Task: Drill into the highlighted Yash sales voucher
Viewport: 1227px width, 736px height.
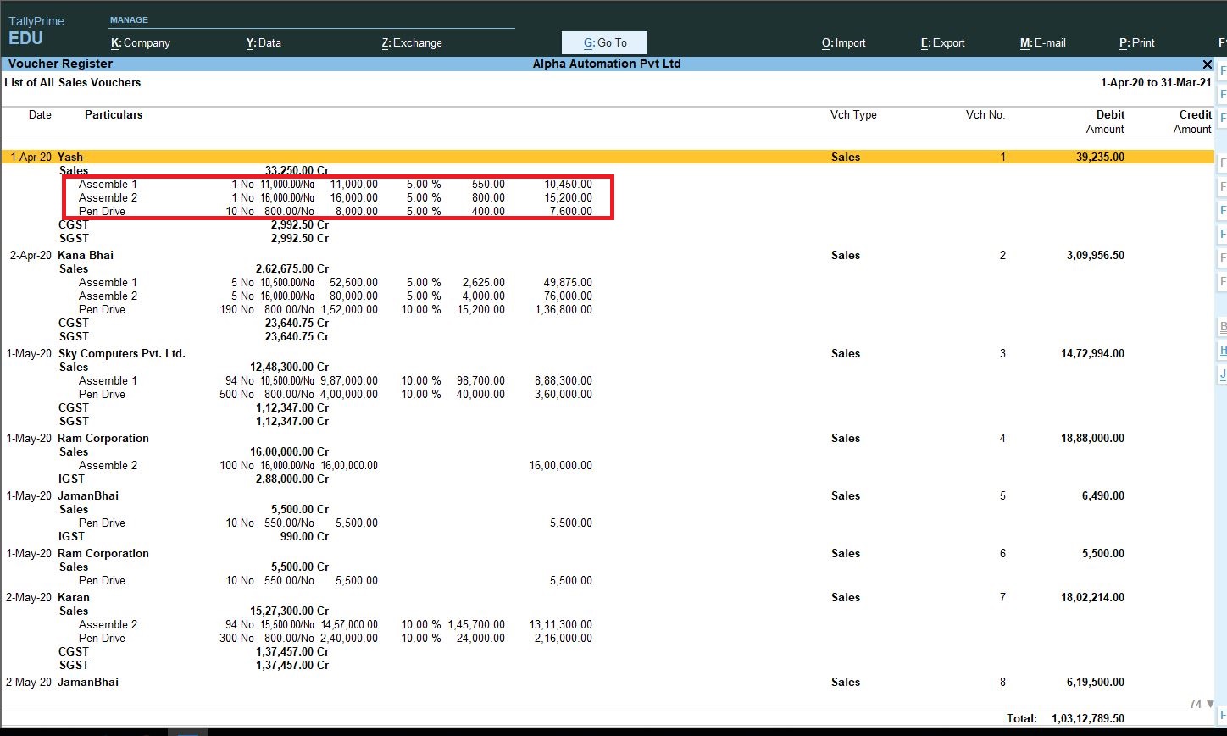Action: (339, 157)
